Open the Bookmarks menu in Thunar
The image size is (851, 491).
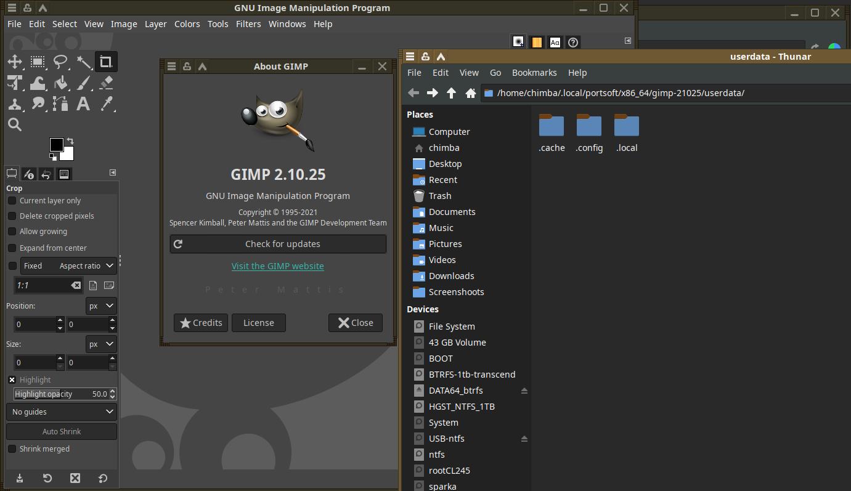pyautogui.click(x=534, y=73)
